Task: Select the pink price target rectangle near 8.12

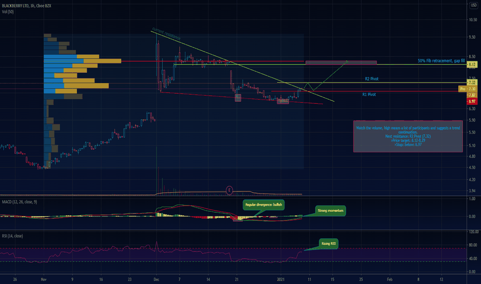Action: click(x=341, y=62)
